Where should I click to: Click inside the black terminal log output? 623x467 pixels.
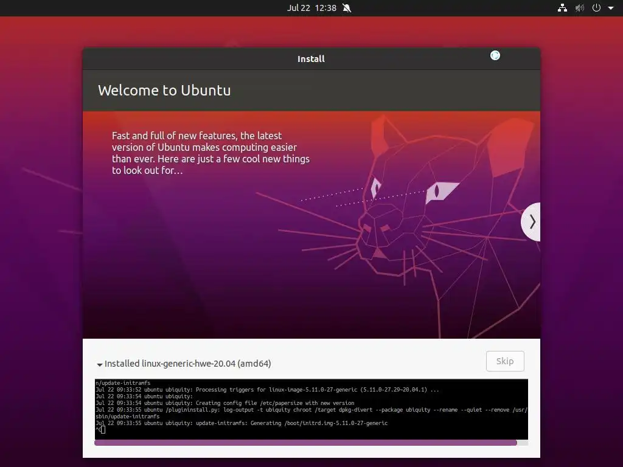(x=311, y=409)
